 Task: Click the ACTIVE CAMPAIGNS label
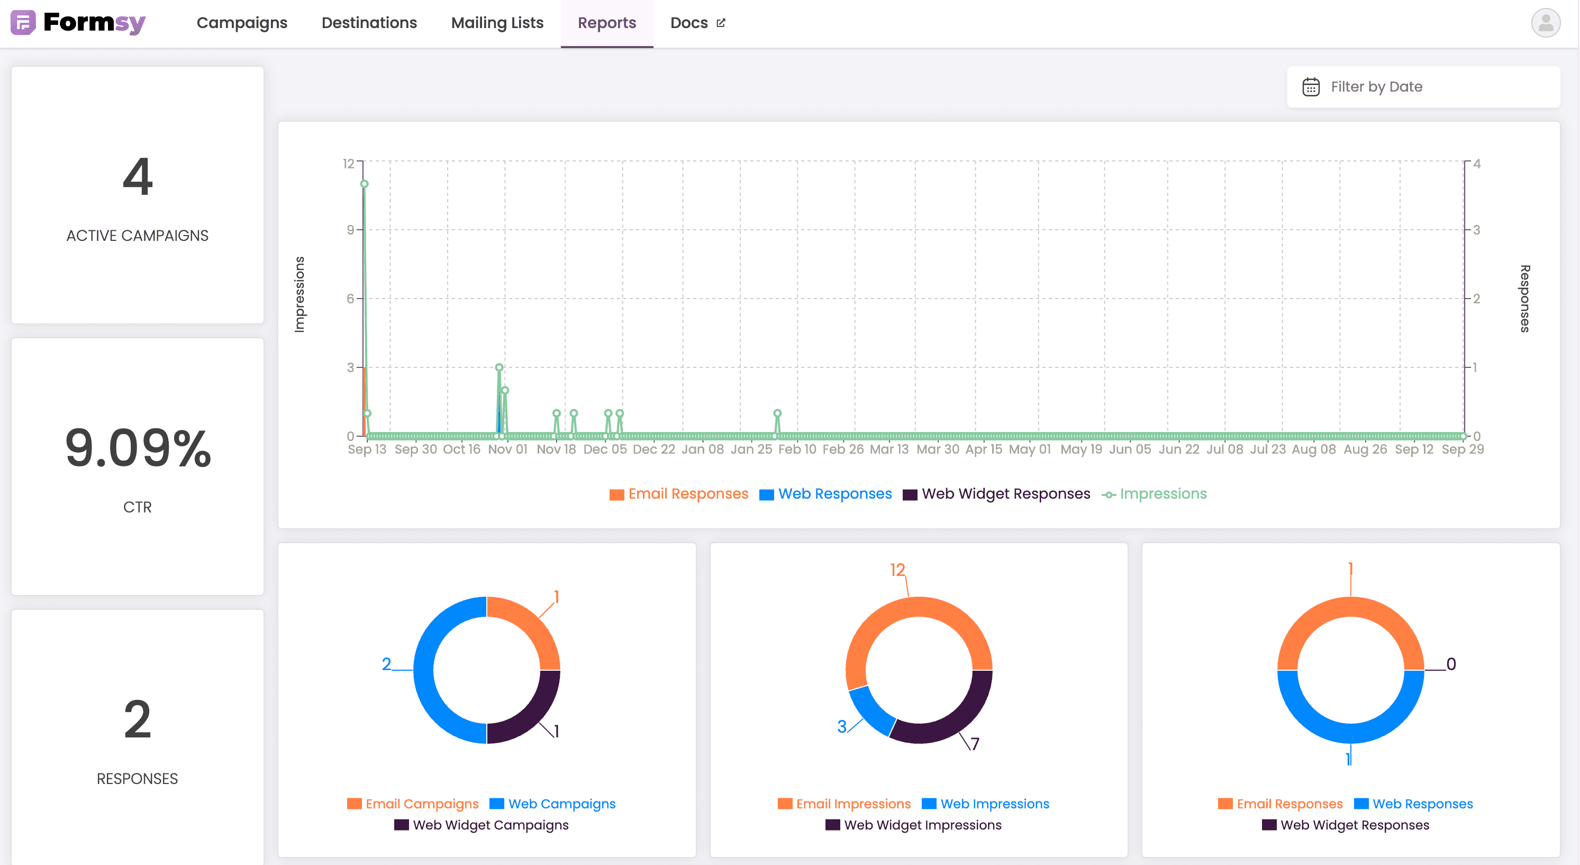point(138,236)
